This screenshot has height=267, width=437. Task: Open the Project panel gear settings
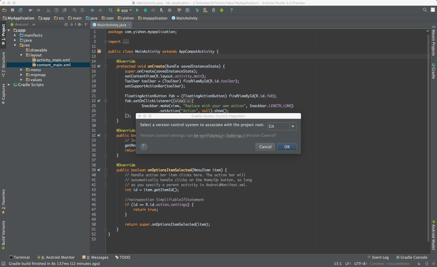(80, 24)
